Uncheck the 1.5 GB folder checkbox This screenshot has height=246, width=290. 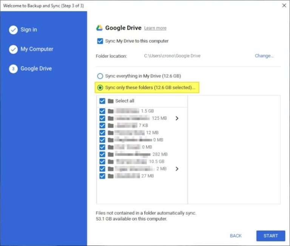(x=102, y=111)
